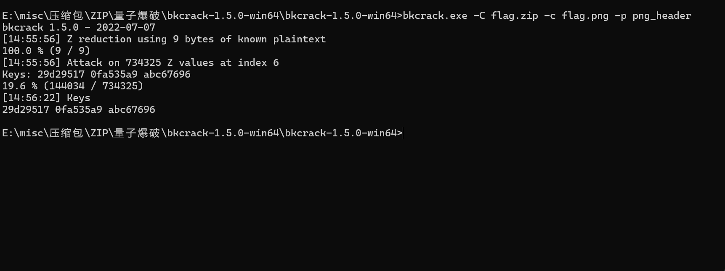Click the -p option in the command
725x271 pixels.
click(621, 16)
